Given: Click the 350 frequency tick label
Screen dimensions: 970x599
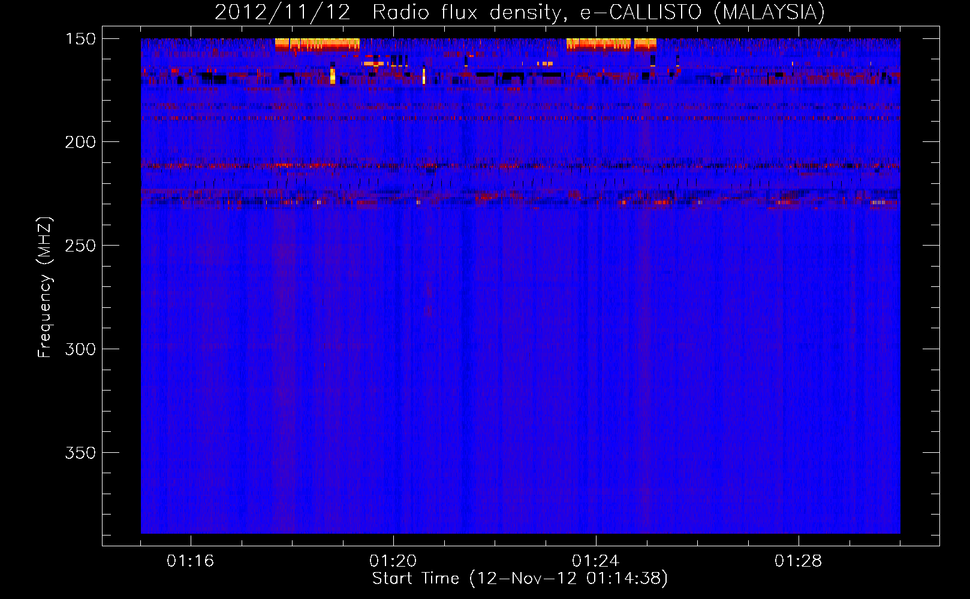Looking at the screenshot, I should coord(80,453).
